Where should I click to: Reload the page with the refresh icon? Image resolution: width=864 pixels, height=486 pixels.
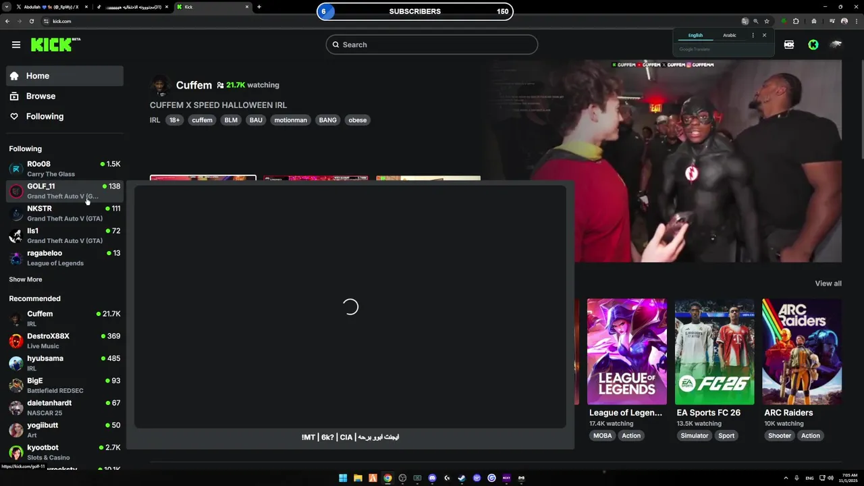click(x=31, y=21)
